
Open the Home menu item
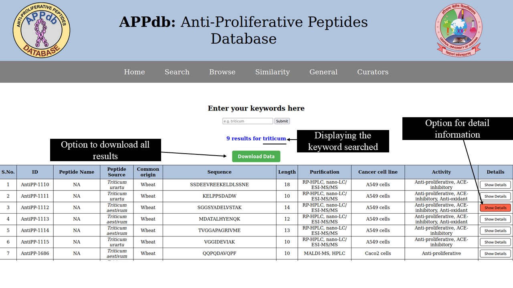point(134,72)
